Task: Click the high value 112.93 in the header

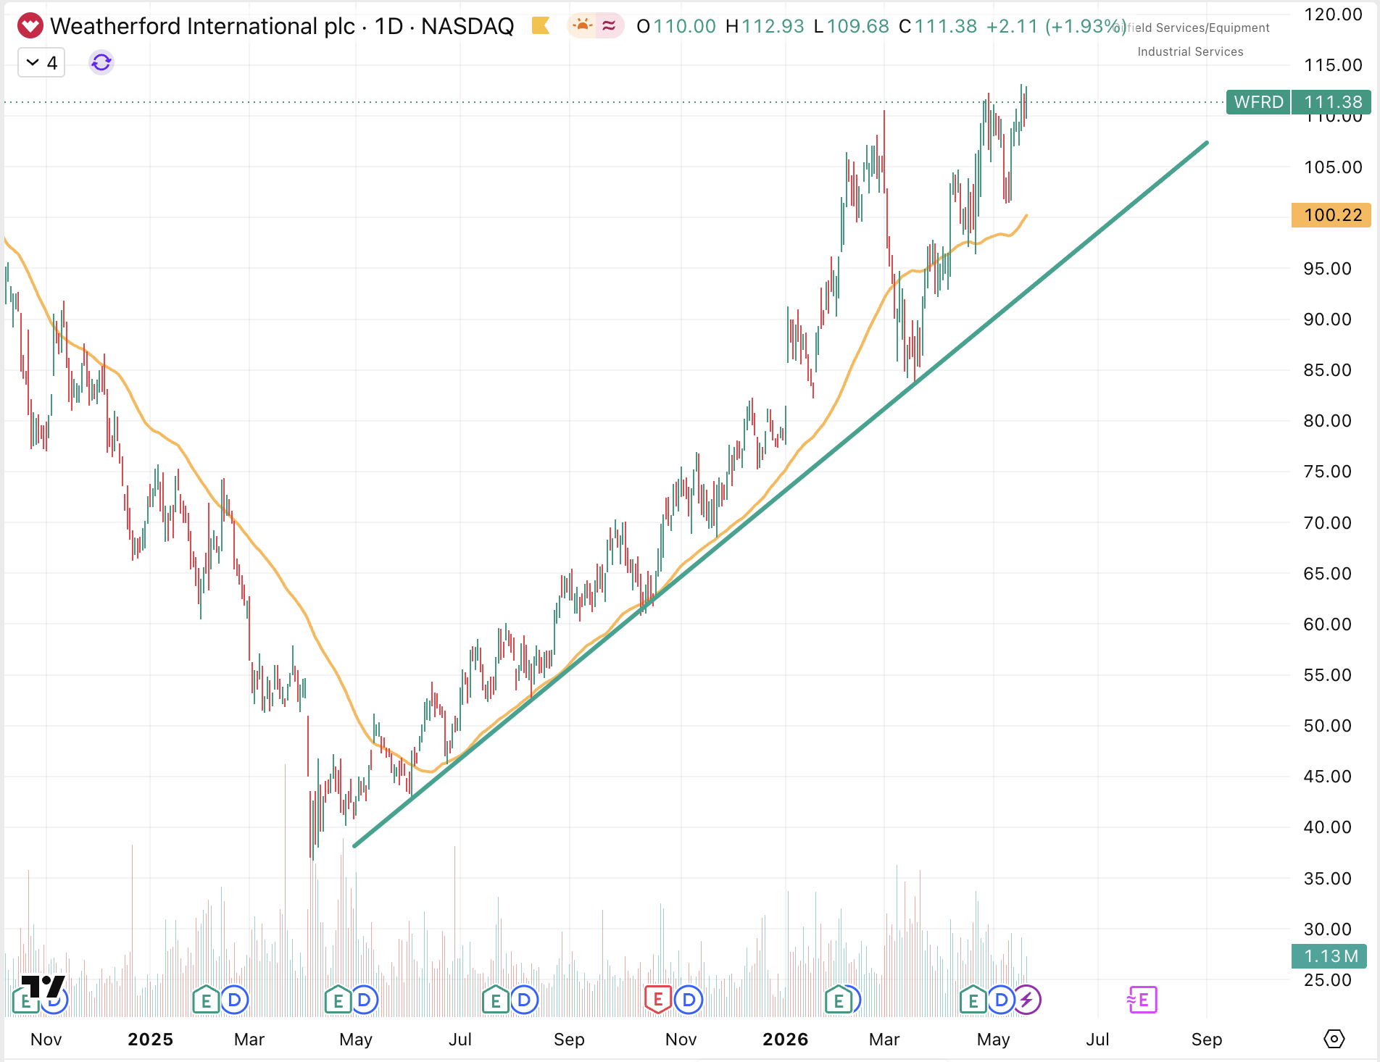Action: tap(773, 26)
